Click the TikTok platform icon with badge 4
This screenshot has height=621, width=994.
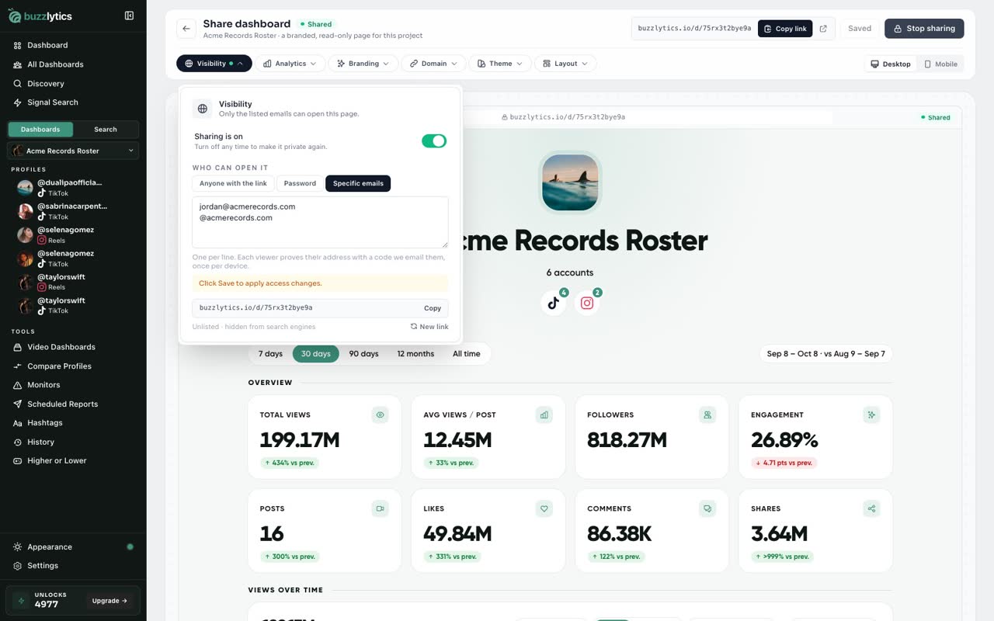click(554, 303)
